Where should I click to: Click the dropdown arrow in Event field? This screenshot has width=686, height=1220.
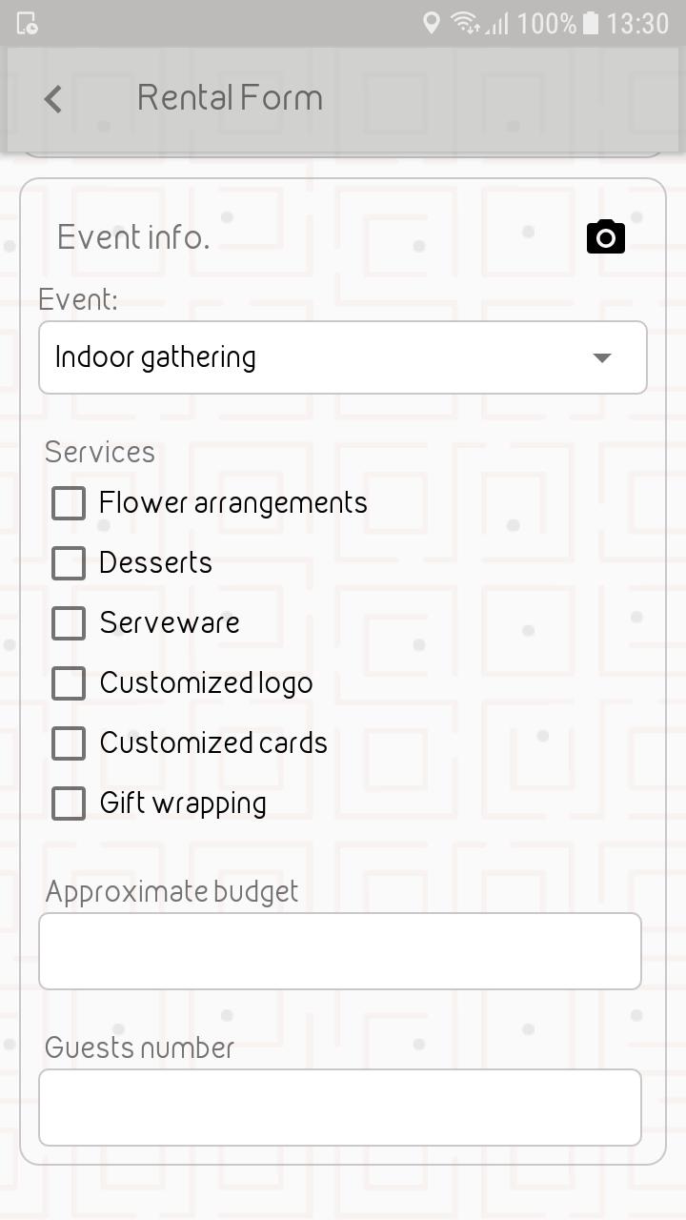[601, 358]
